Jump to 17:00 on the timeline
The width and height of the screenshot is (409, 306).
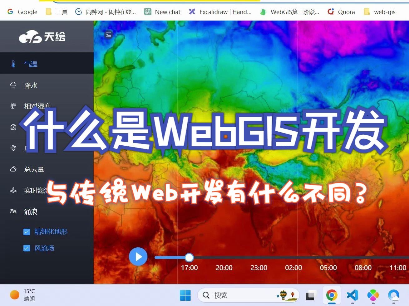point(189,268)
